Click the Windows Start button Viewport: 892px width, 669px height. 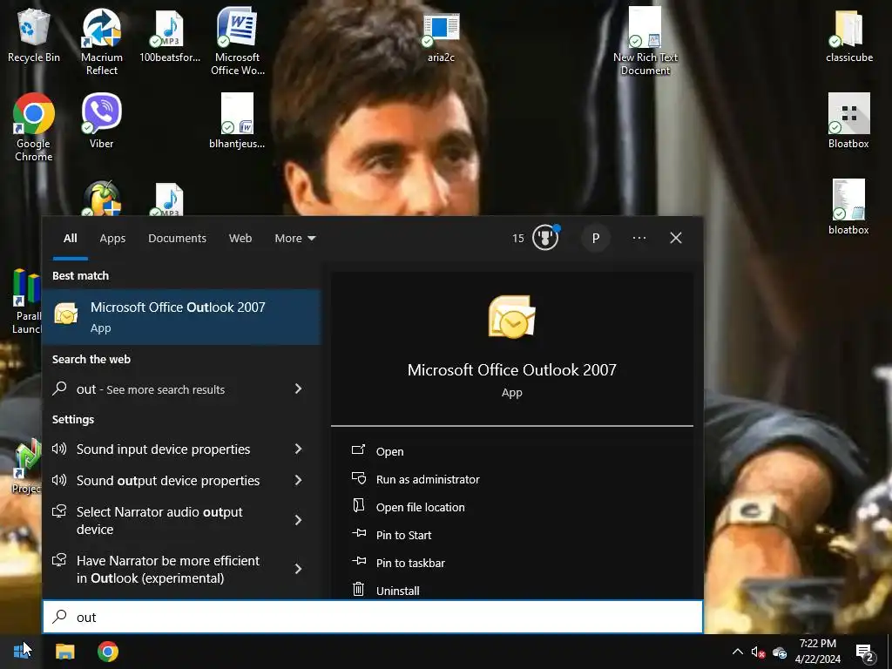pos(22,651)
